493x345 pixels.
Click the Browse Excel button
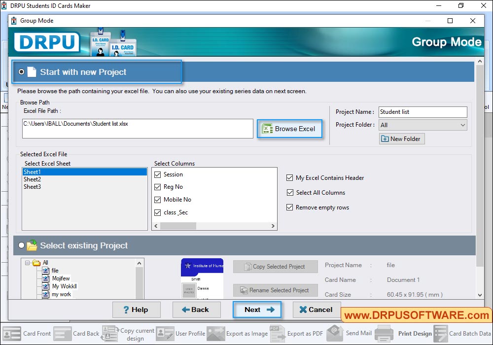click(x=289, y=129)
